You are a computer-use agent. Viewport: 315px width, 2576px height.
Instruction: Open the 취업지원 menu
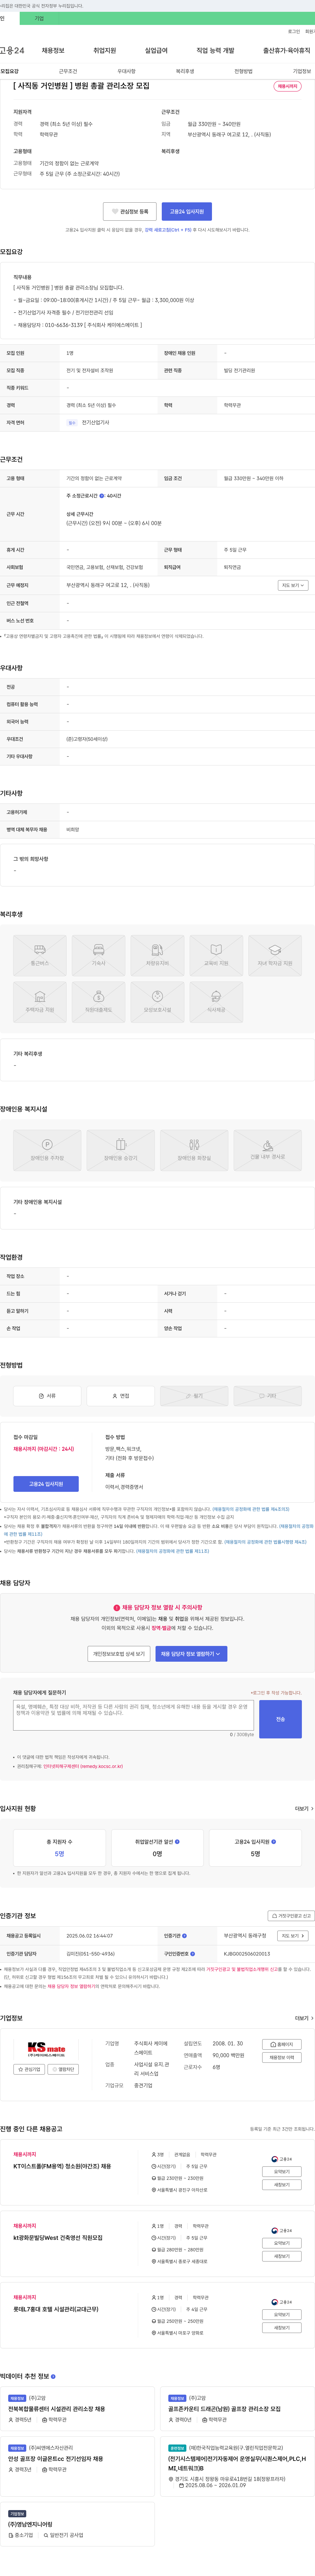[105, 50]
